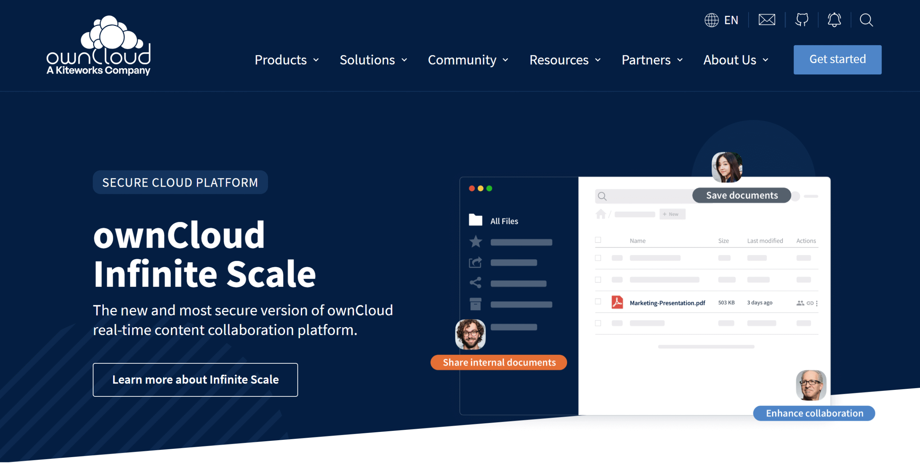
Task: Click the people share icon in Marketing-Presentation row
Action: (800, 303)
